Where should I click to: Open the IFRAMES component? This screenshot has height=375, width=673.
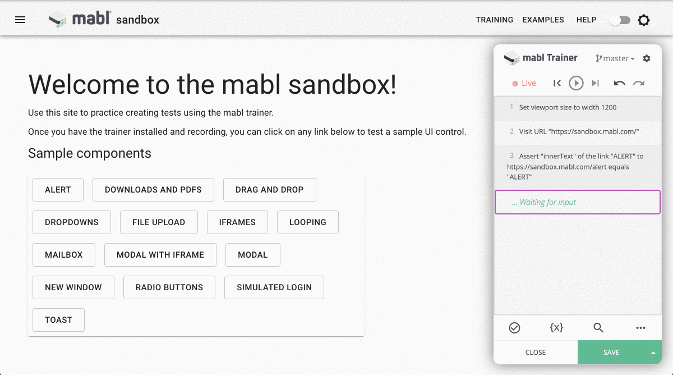[237, 222]
